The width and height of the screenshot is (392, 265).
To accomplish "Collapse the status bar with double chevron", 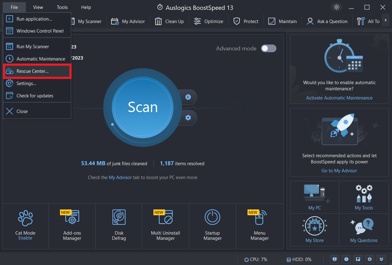I will [381, 259].
